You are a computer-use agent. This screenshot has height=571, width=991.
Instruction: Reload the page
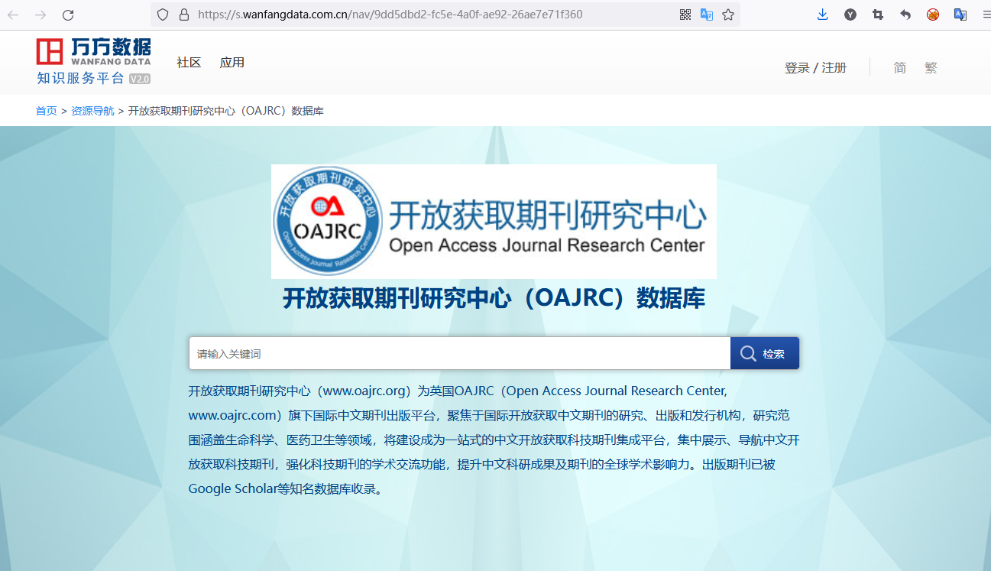pos(68,15)
